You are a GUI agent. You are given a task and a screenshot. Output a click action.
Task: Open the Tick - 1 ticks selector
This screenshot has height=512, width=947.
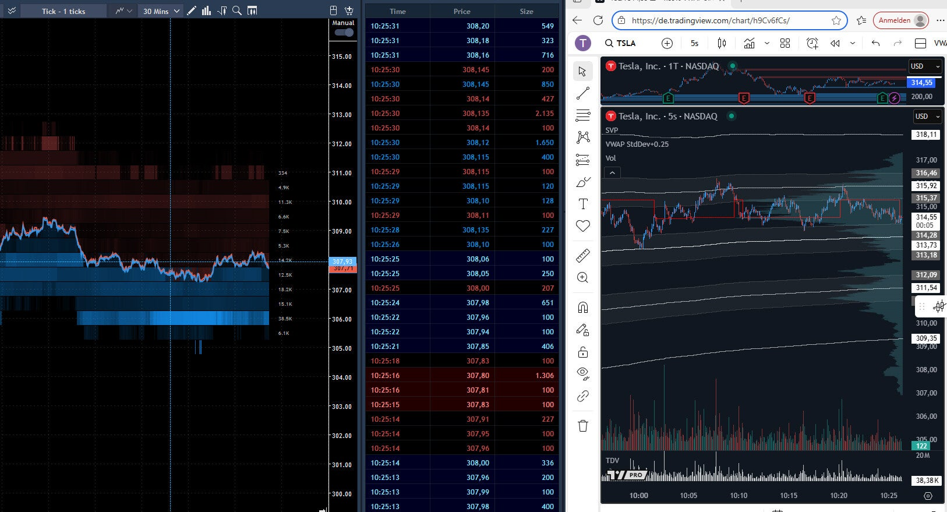tap(63, 11)
